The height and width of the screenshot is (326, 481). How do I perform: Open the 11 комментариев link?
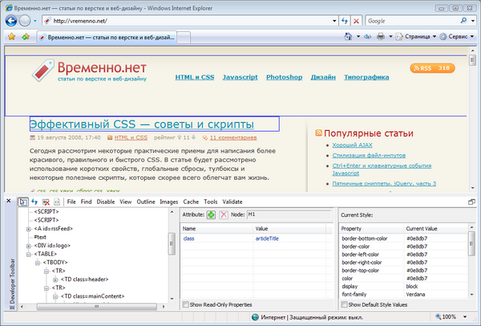[233, 137]
